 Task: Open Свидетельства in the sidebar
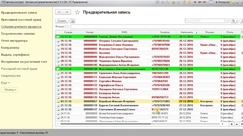point(11,76)
